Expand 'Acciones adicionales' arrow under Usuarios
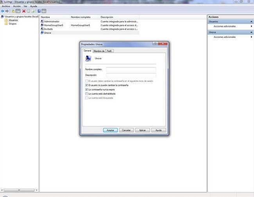 pos(252,26)
